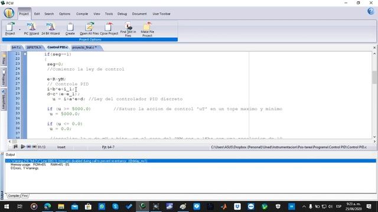Screen dimensions: 378x212
Task: Select the Find tab at bottom
Action: [x=25, y=196]
